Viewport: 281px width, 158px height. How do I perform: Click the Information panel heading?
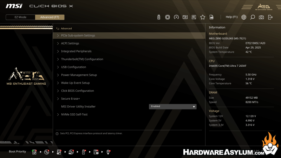click(x=217, y=27)
